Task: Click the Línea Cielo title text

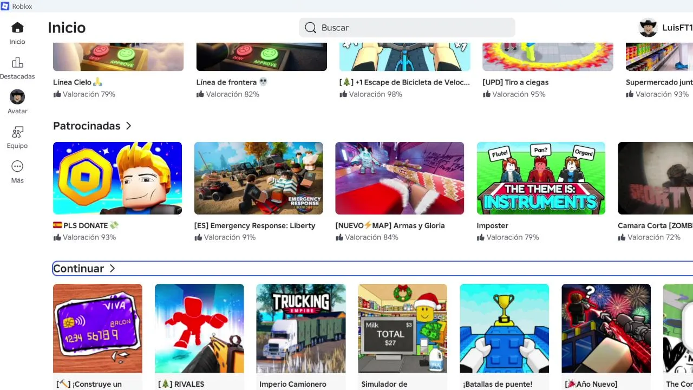Action: click(x=77, y=82)
